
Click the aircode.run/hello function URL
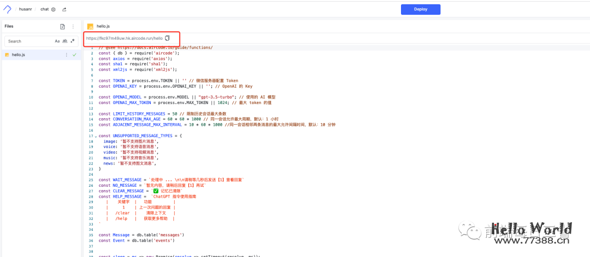click(x=125, y=38)
